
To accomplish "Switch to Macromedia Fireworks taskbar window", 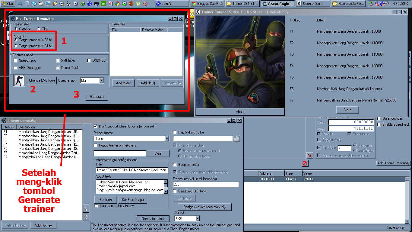I will (348, 4).
